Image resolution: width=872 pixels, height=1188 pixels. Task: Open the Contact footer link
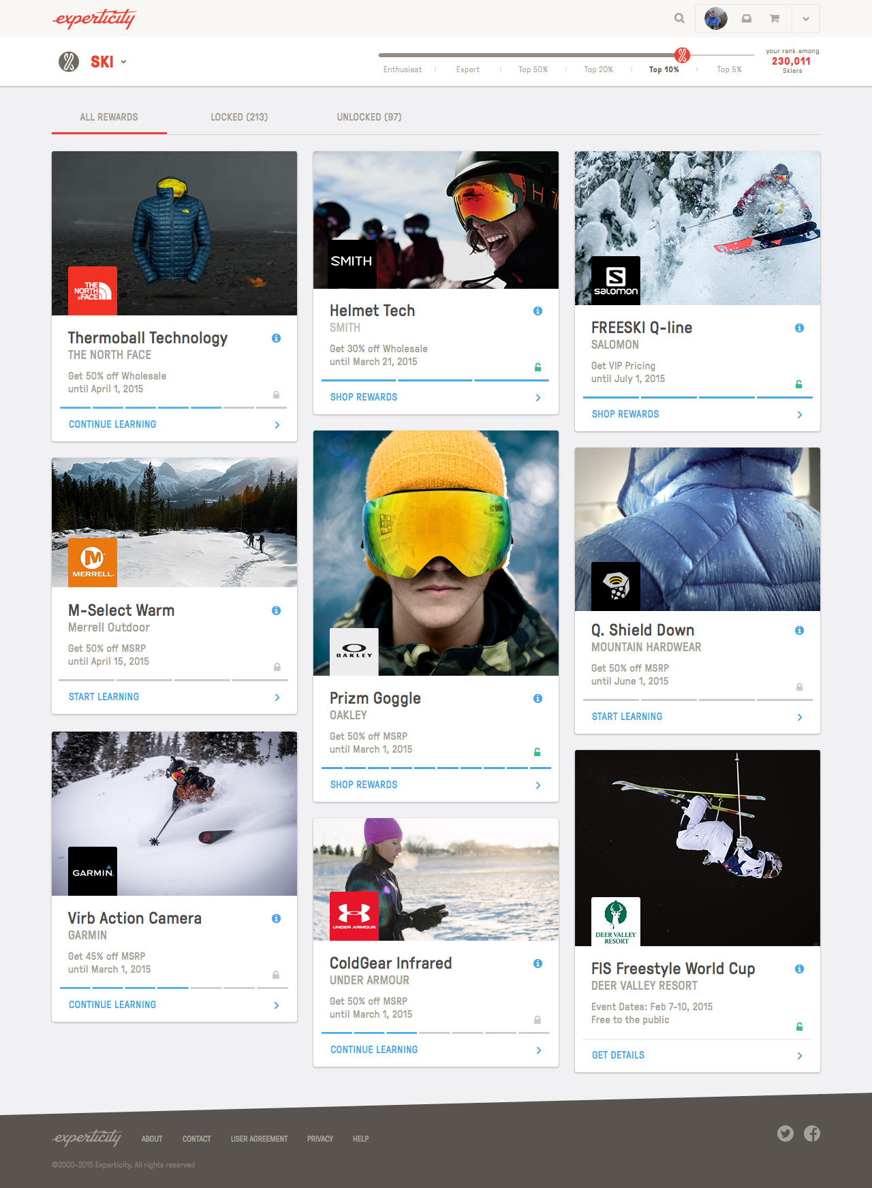coord(196,1139)
